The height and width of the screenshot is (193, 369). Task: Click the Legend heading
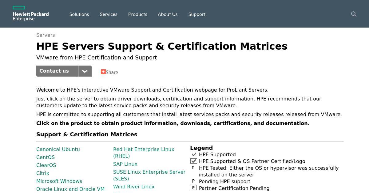[x=201, y=148]
